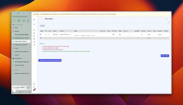Select the Later radio in first order row
Screen dimensions: 183x105
tap(49, 34)
